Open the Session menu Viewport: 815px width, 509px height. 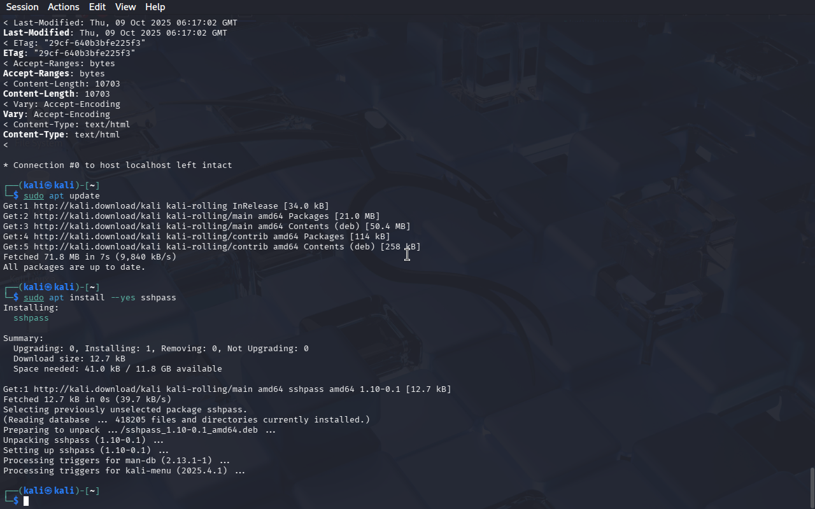pyautogui.click(x=22, y=7)
